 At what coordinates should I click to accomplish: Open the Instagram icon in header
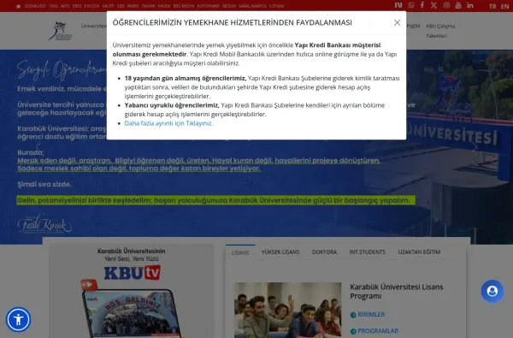click(446, 5)
